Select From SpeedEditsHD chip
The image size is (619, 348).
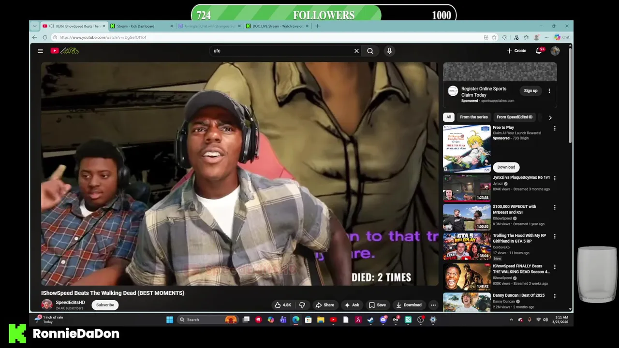pos(515,117)
